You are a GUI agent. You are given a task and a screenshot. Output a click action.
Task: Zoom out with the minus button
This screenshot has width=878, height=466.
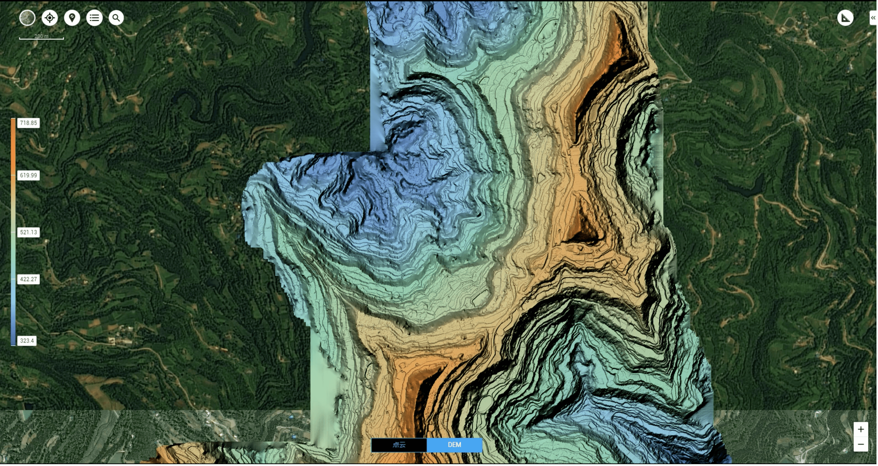(x=861, y=444)
